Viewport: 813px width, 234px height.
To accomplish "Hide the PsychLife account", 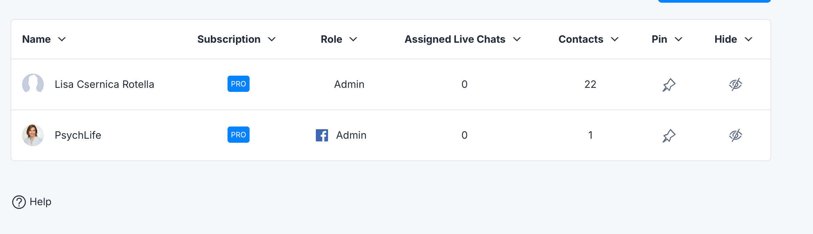I will tap(735, 135).
